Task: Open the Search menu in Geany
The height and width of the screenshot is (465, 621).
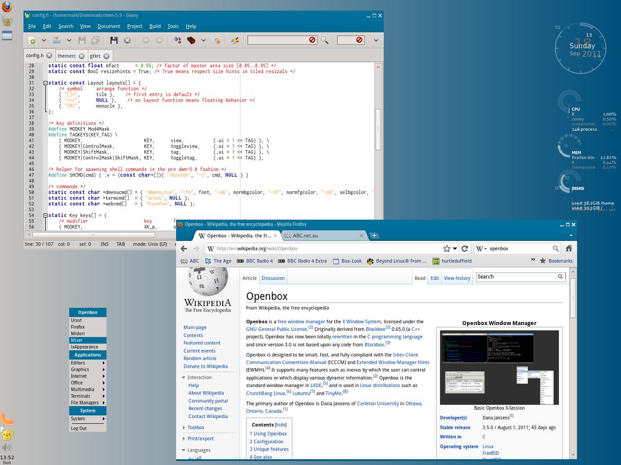Action: pos(65,26)
